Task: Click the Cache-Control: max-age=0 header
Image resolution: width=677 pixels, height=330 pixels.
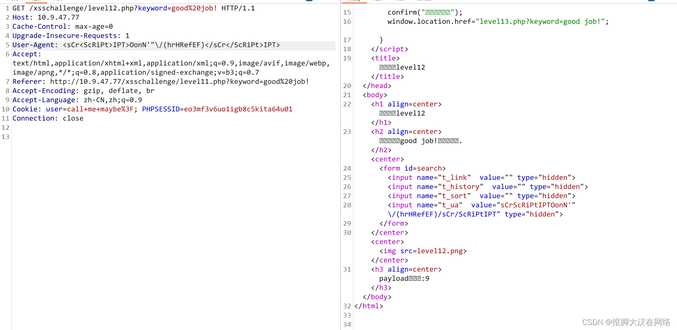Action: [x=62, y=27]
